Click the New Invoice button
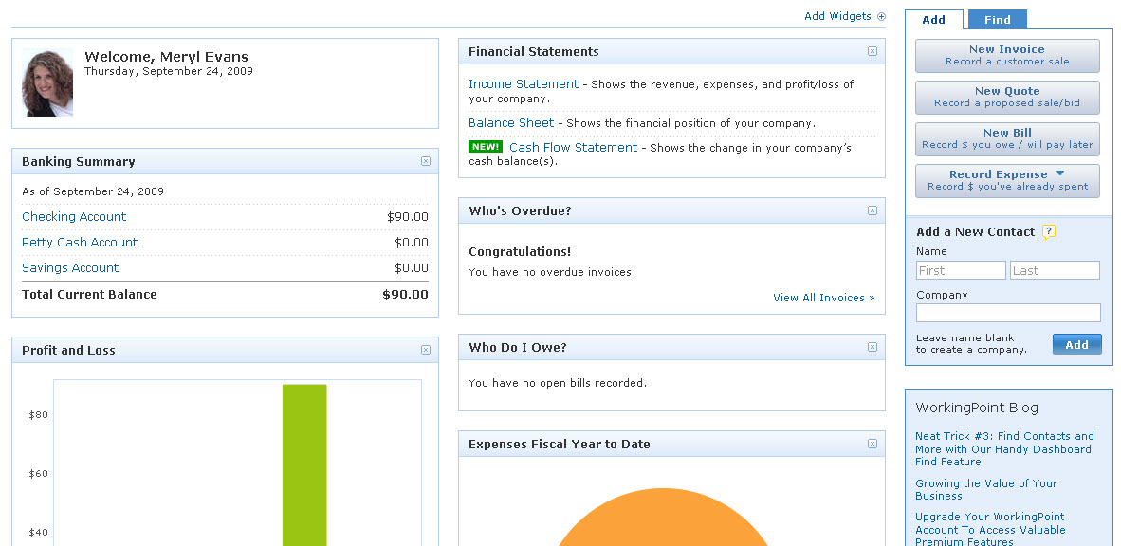The image size is (1121, 546). coord(1007,56)
